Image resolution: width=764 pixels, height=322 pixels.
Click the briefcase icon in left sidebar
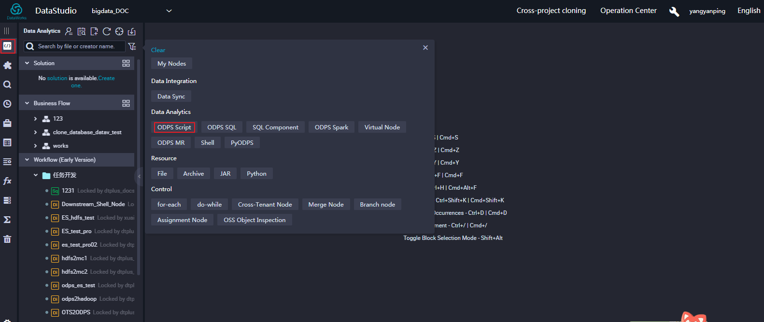pos(7,123)
